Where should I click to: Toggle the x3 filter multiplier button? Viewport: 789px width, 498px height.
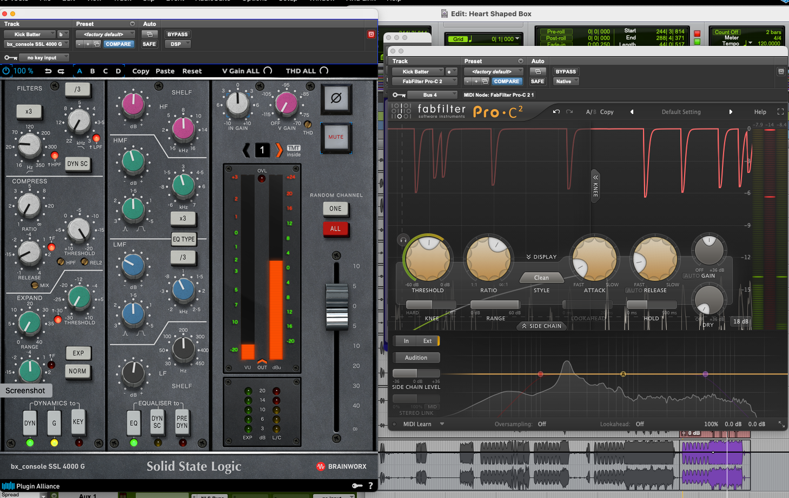28,112
